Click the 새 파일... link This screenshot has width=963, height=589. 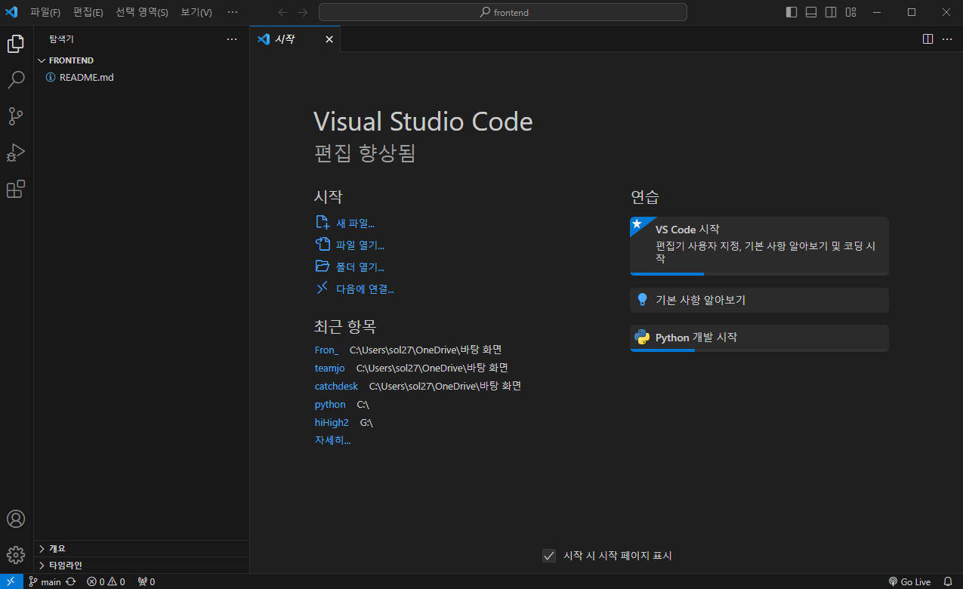pos(344,223)
